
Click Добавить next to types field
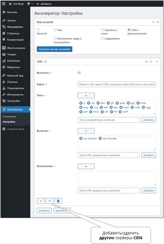point(148,120)
